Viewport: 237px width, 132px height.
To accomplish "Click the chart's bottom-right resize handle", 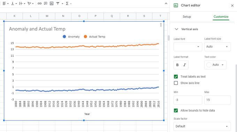I will click(164, 120).
